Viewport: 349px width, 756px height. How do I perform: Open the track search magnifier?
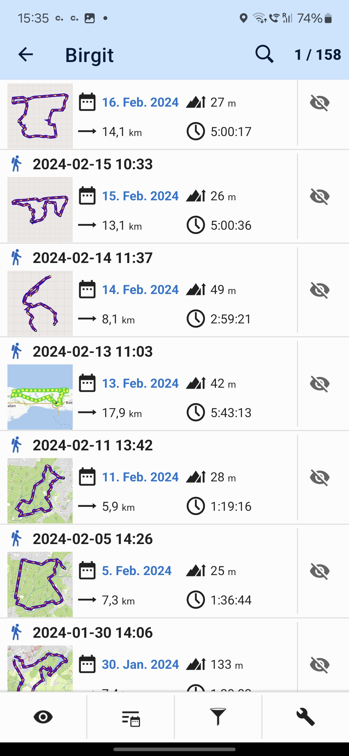(264, 54)
